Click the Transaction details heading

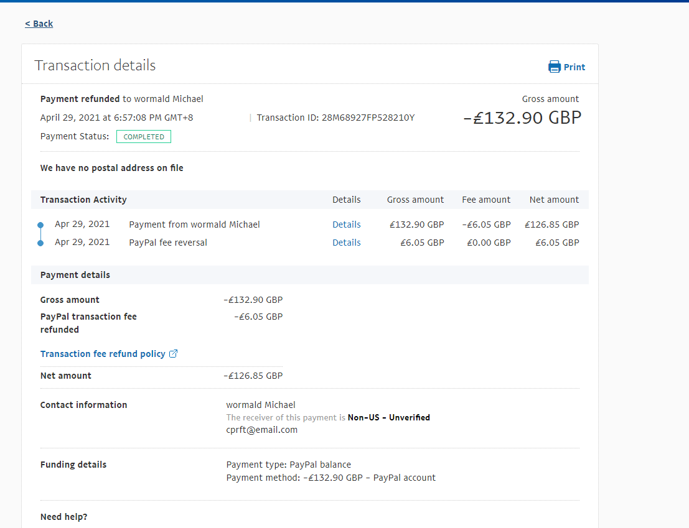(x=95, y=66)
